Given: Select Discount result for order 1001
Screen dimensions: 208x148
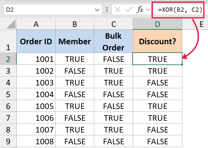Looking at the screenshot, I should pyautogui.click(x=157, y=59).
